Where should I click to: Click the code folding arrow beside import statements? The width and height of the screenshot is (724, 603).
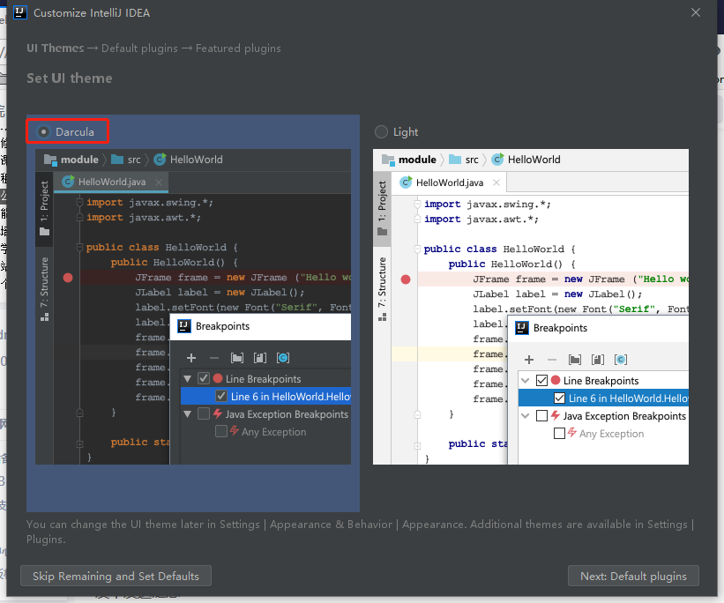pos(80,202)
